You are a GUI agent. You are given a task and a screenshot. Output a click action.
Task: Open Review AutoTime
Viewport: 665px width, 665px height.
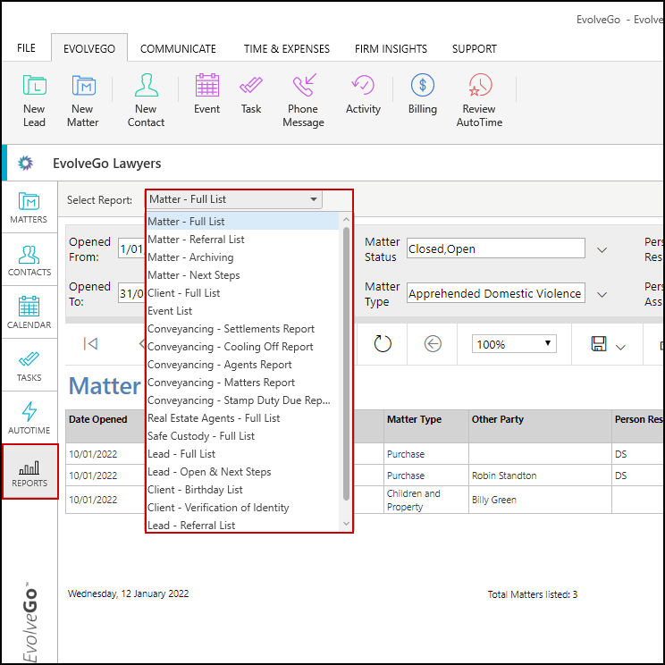pyautogui.click(x=479, y=101)
